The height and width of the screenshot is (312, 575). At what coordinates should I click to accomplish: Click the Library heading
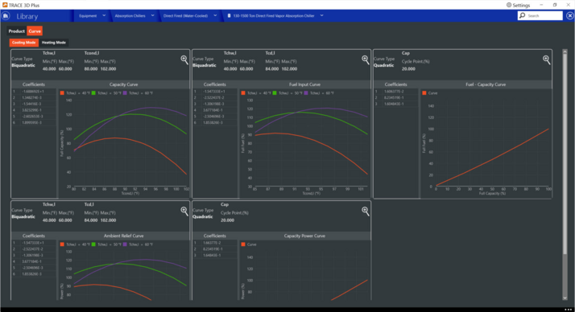[27, 16]
